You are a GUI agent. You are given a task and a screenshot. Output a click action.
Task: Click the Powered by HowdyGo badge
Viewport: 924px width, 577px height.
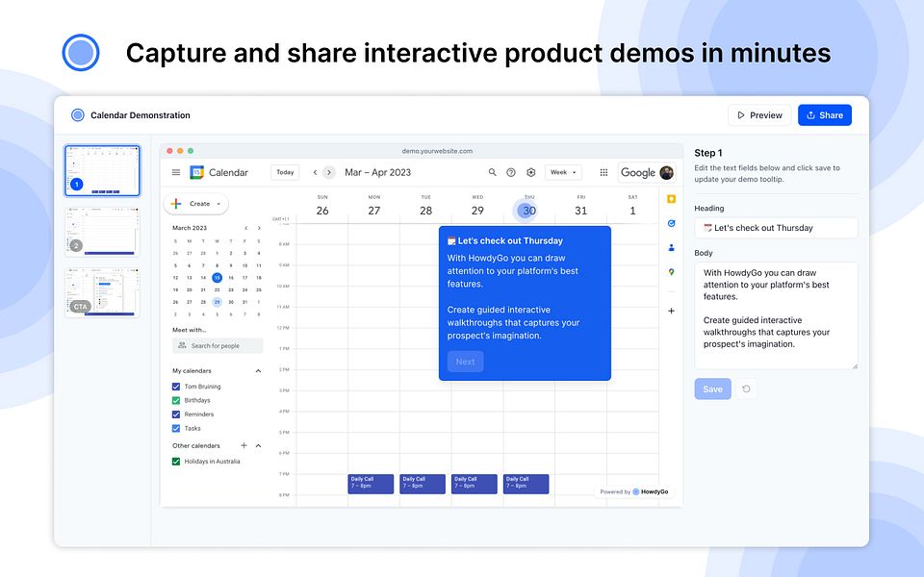tap(634, 491)
